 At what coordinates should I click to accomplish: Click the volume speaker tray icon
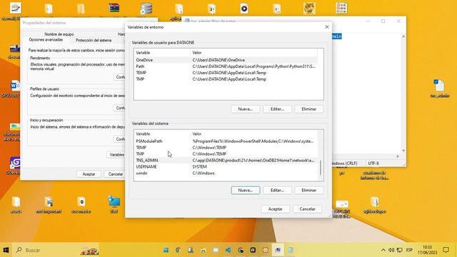point(391,250)
